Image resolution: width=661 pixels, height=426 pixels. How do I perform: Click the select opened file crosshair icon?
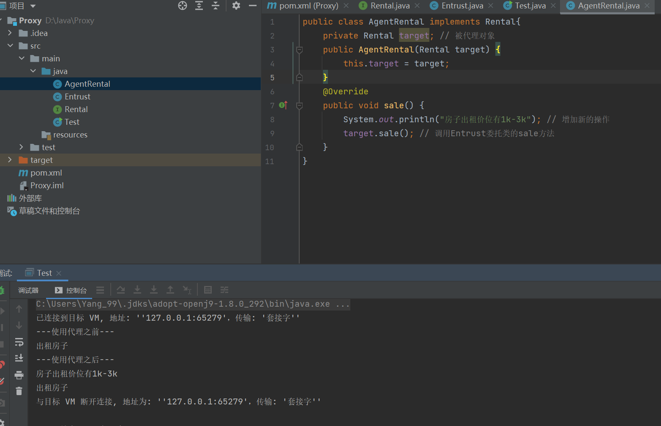coord(183,5)
